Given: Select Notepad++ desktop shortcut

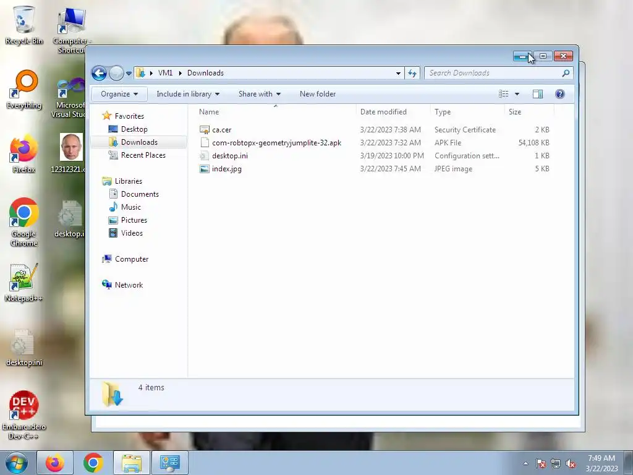Looking at the screenshot, I should (x=24, y=283).
